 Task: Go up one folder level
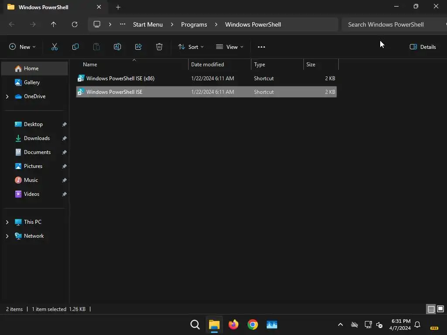click(54, 24)
